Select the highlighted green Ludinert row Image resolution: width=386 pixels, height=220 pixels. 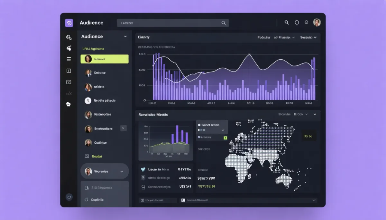tap(105, 59)
